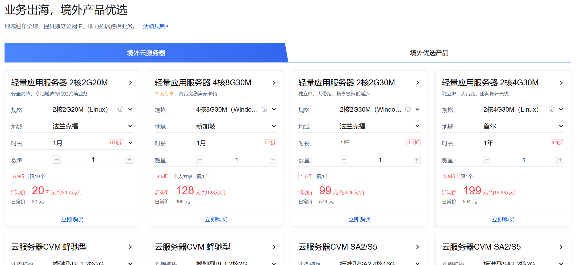Click quantity field on 2核2G20M card
The width and height of the screenshot is (576, 265).
click(93, 160)
